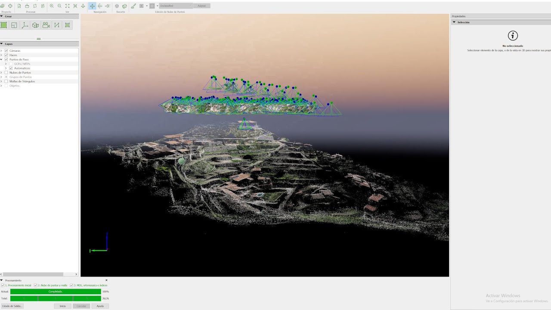Screen dimensions: 551x310
Task: Click the zoom out magnifier icon
Action: coord(59,6)
